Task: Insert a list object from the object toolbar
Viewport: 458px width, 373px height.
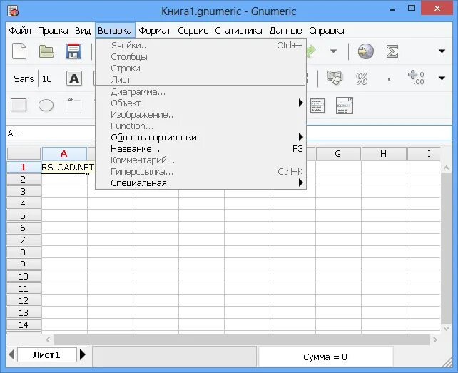Action: pyautogui.click(x=317, y=106)
